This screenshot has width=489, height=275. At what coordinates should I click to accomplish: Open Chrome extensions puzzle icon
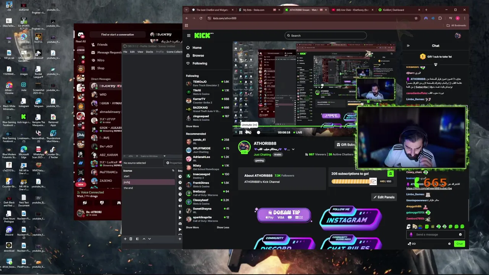click(x=440, y=18)
